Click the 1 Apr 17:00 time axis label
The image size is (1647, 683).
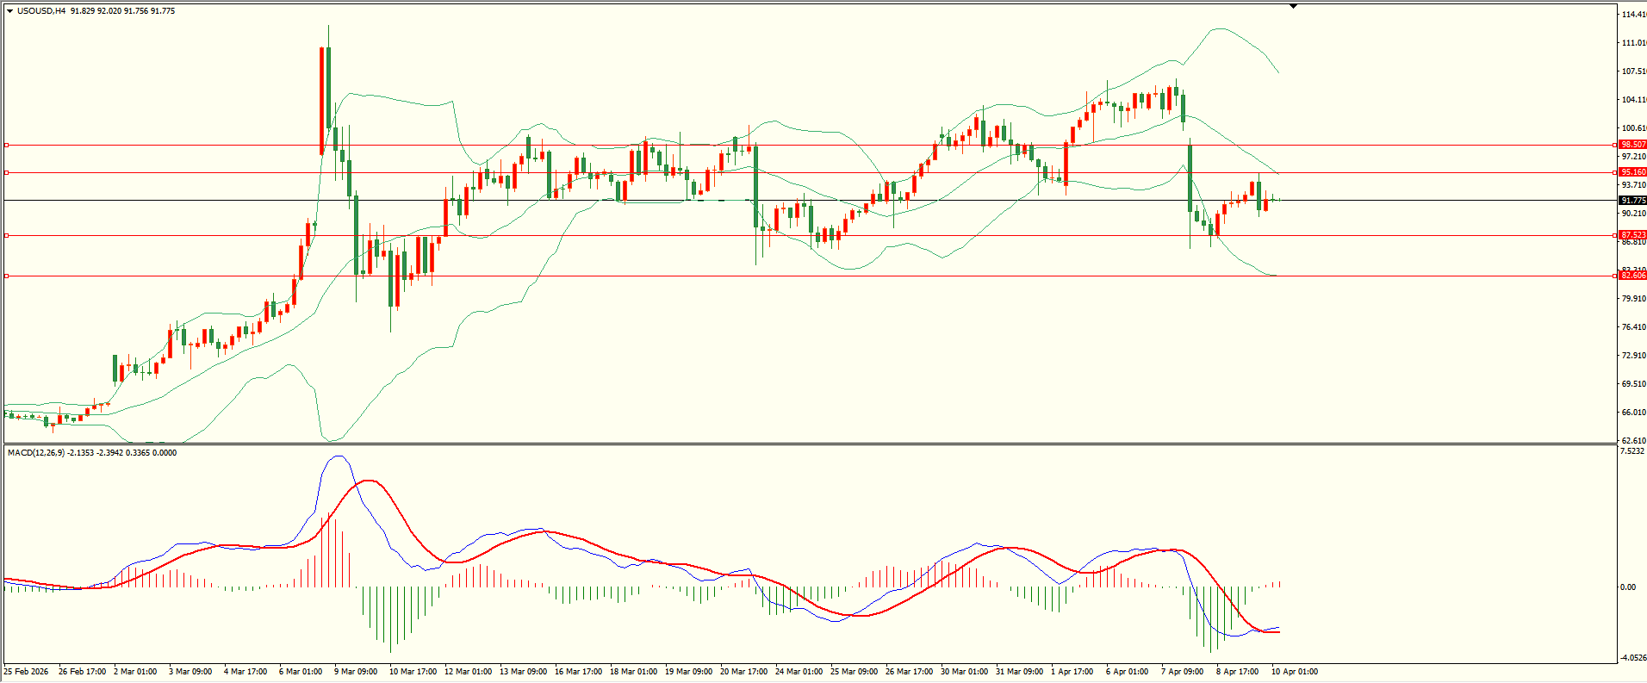pyautogui.click(x=1072, y=671)
